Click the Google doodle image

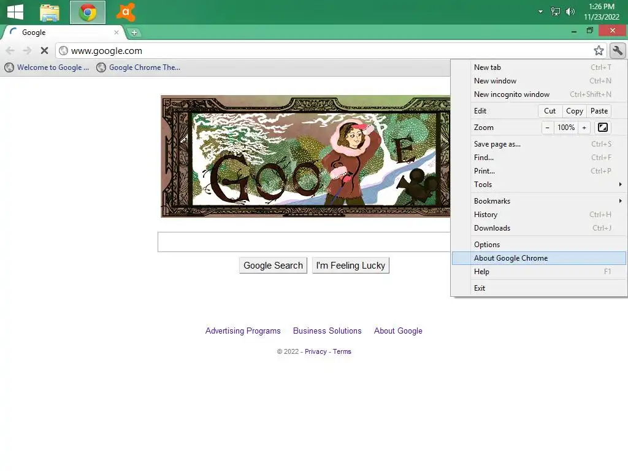click(305, 156)
